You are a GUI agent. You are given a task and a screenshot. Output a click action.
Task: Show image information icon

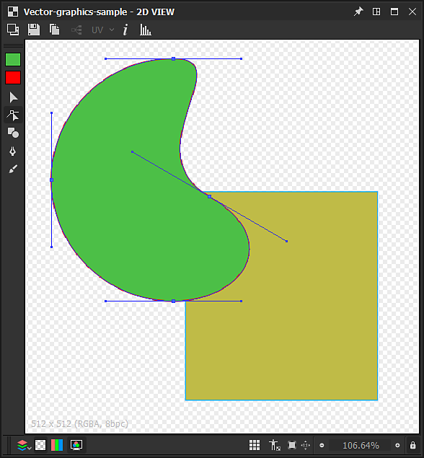tap(125, 30)
